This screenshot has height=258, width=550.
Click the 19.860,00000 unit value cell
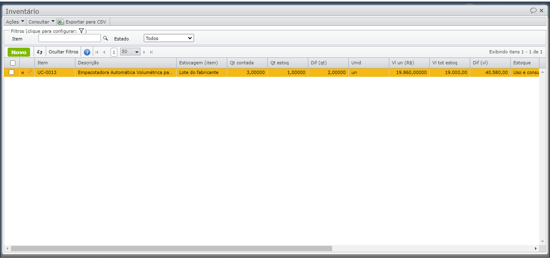[409, 72]
